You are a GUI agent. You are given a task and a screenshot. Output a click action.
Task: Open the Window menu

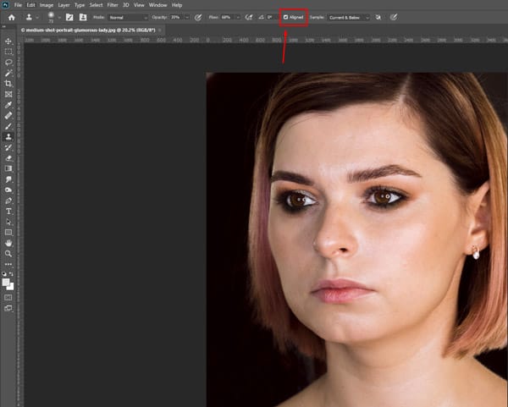point(157,5)
